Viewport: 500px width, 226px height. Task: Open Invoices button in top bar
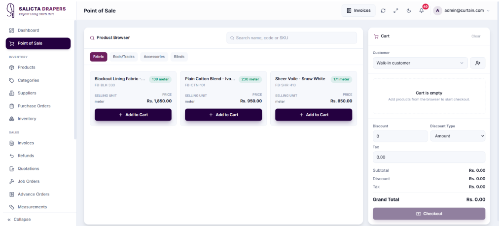coord(358,10)
